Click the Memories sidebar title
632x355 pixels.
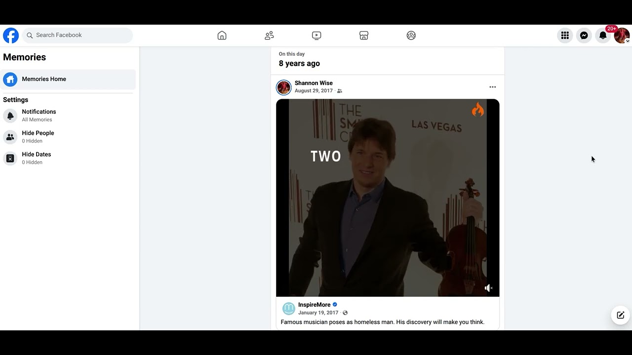click(x=24, y=57)
